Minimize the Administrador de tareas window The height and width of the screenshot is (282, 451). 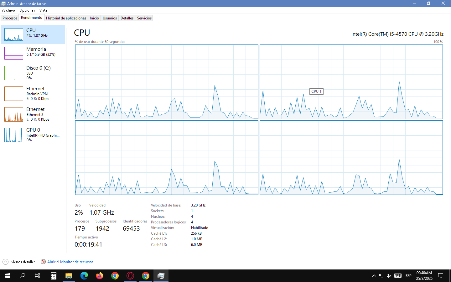(x=414, y=3)
